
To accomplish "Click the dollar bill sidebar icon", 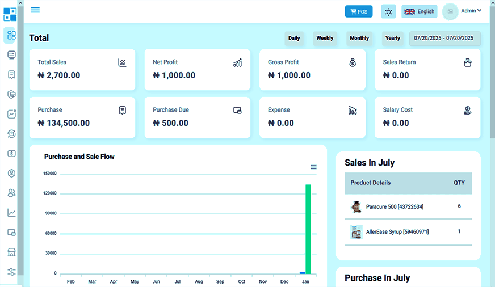I will pyautogui.click(x=11, y=153).
